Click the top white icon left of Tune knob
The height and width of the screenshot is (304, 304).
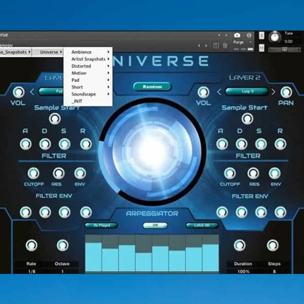click(x=261, y=36)
